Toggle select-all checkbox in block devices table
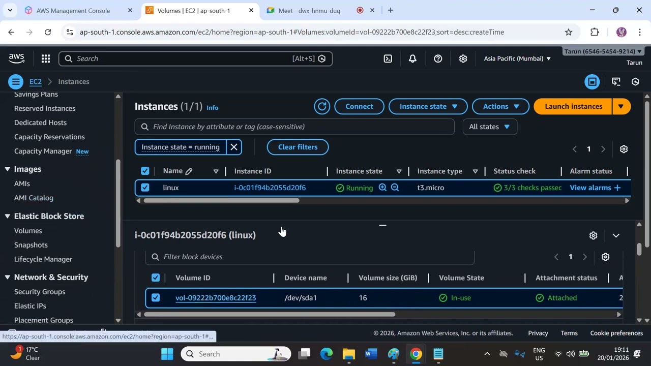Image resolution: width=651 pixels, height=366 pixels. pyautogui.click(x=156, y=278)
